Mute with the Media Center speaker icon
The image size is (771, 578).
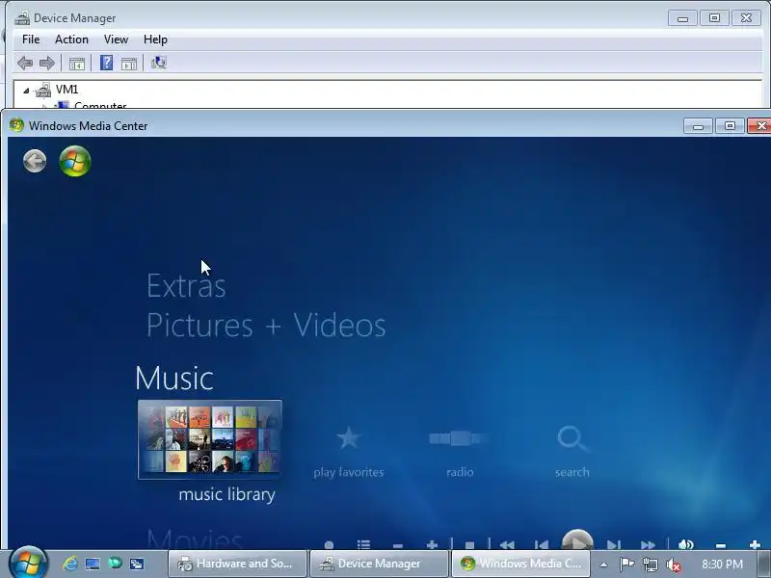point(685,544)
